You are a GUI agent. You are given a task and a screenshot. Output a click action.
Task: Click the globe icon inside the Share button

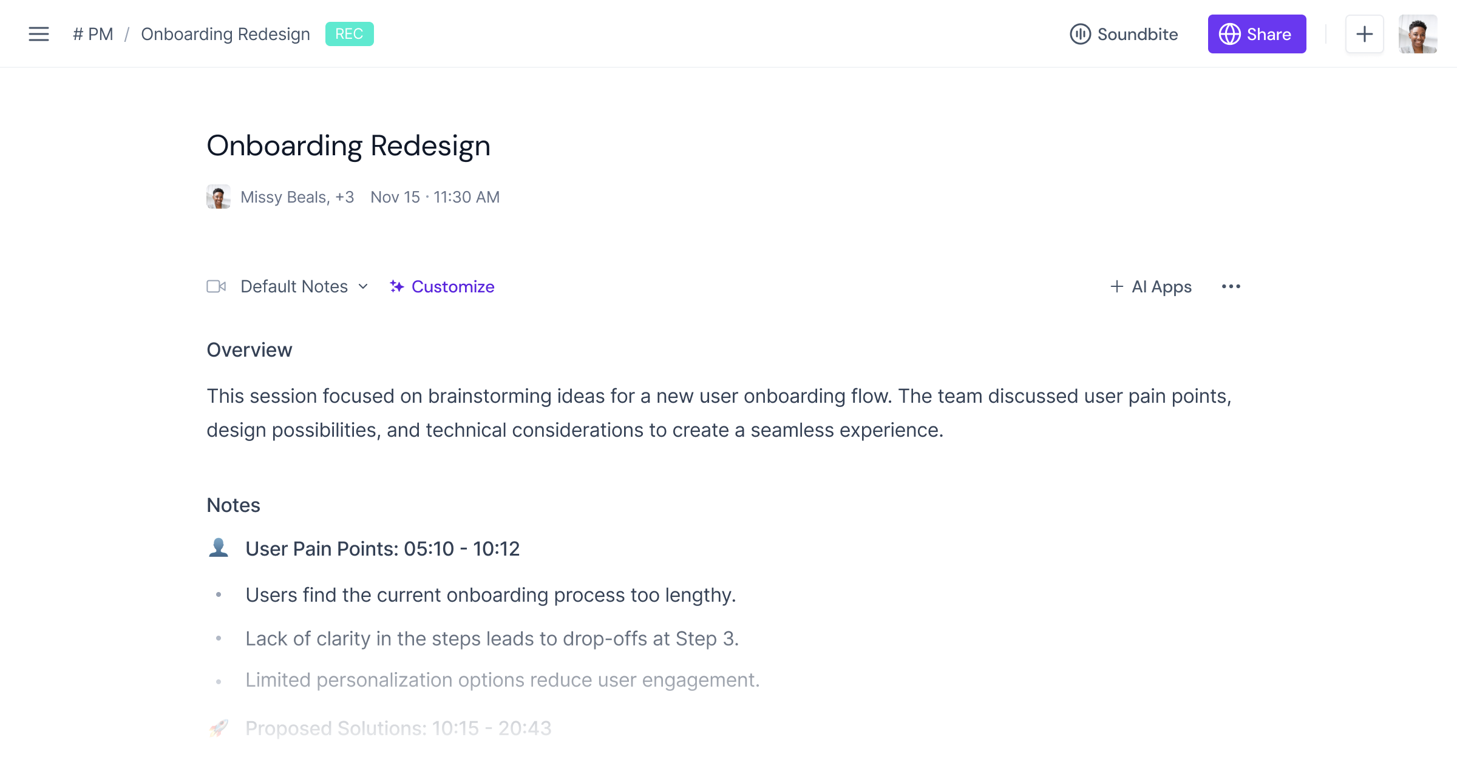(x=1230, y=34)
